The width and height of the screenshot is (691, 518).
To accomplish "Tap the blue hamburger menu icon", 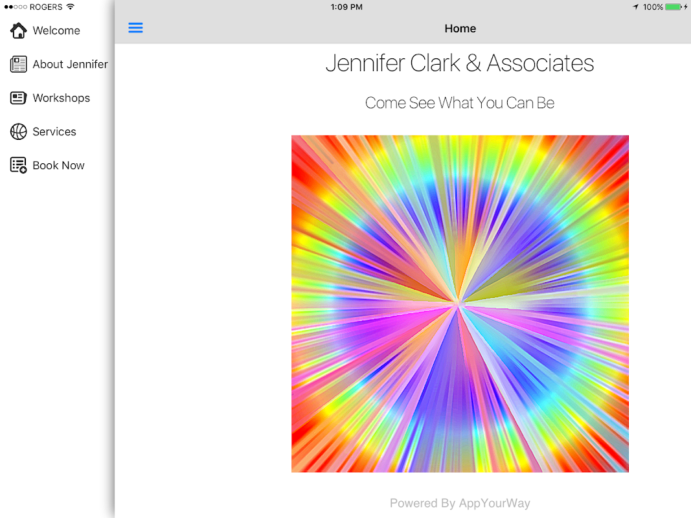I will 135,28.
